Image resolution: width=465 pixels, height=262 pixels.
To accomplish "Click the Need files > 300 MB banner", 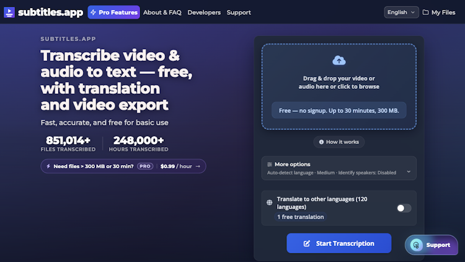I will pyautogui.click(x=123, y=166).
